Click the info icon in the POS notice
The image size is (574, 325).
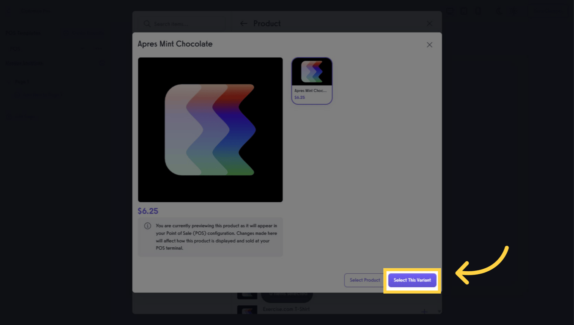[x=148, y=226]
